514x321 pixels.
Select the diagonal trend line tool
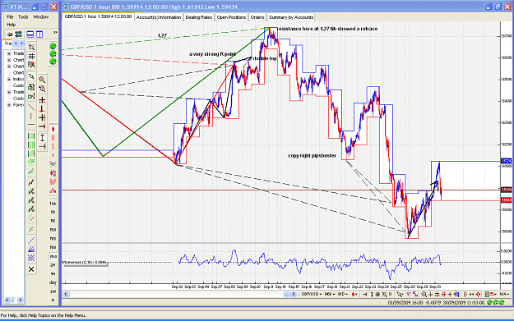(x=31, y=107)
